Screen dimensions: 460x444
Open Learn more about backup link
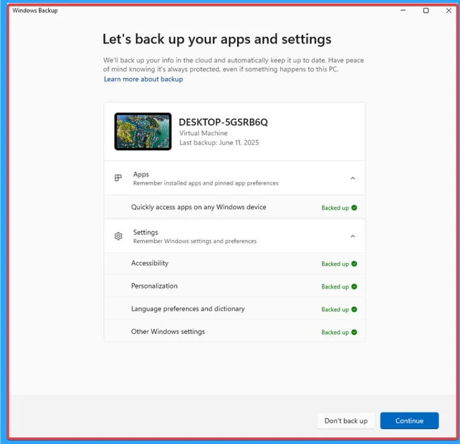143,79
